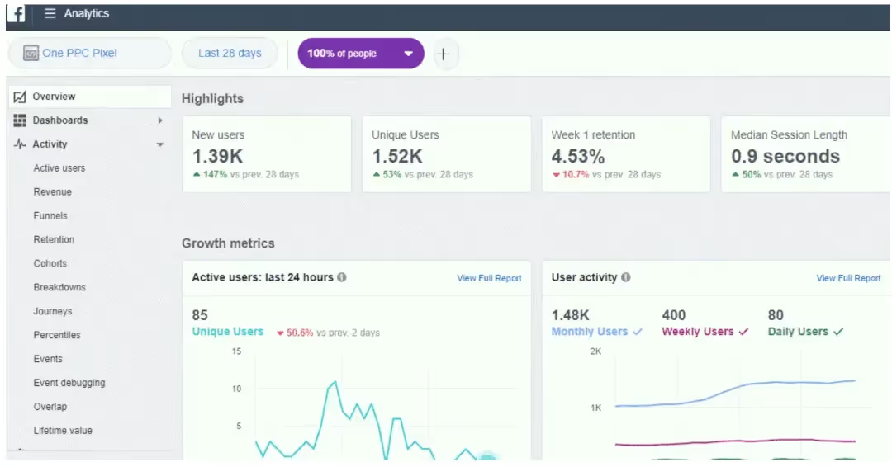
Task: Toggle the Weekly Users series checkmark
Action: pyautogui.click(x=743, y=332)
